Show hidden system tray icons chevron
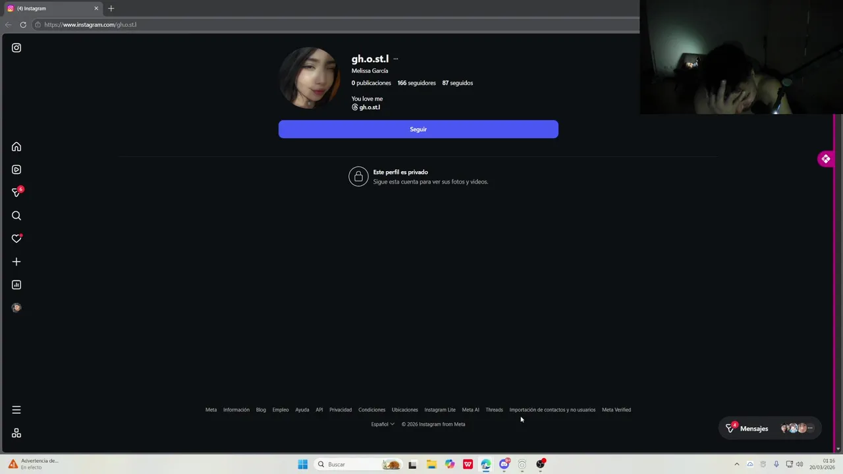This screenshot has height=474, width=843. point(736,464)
